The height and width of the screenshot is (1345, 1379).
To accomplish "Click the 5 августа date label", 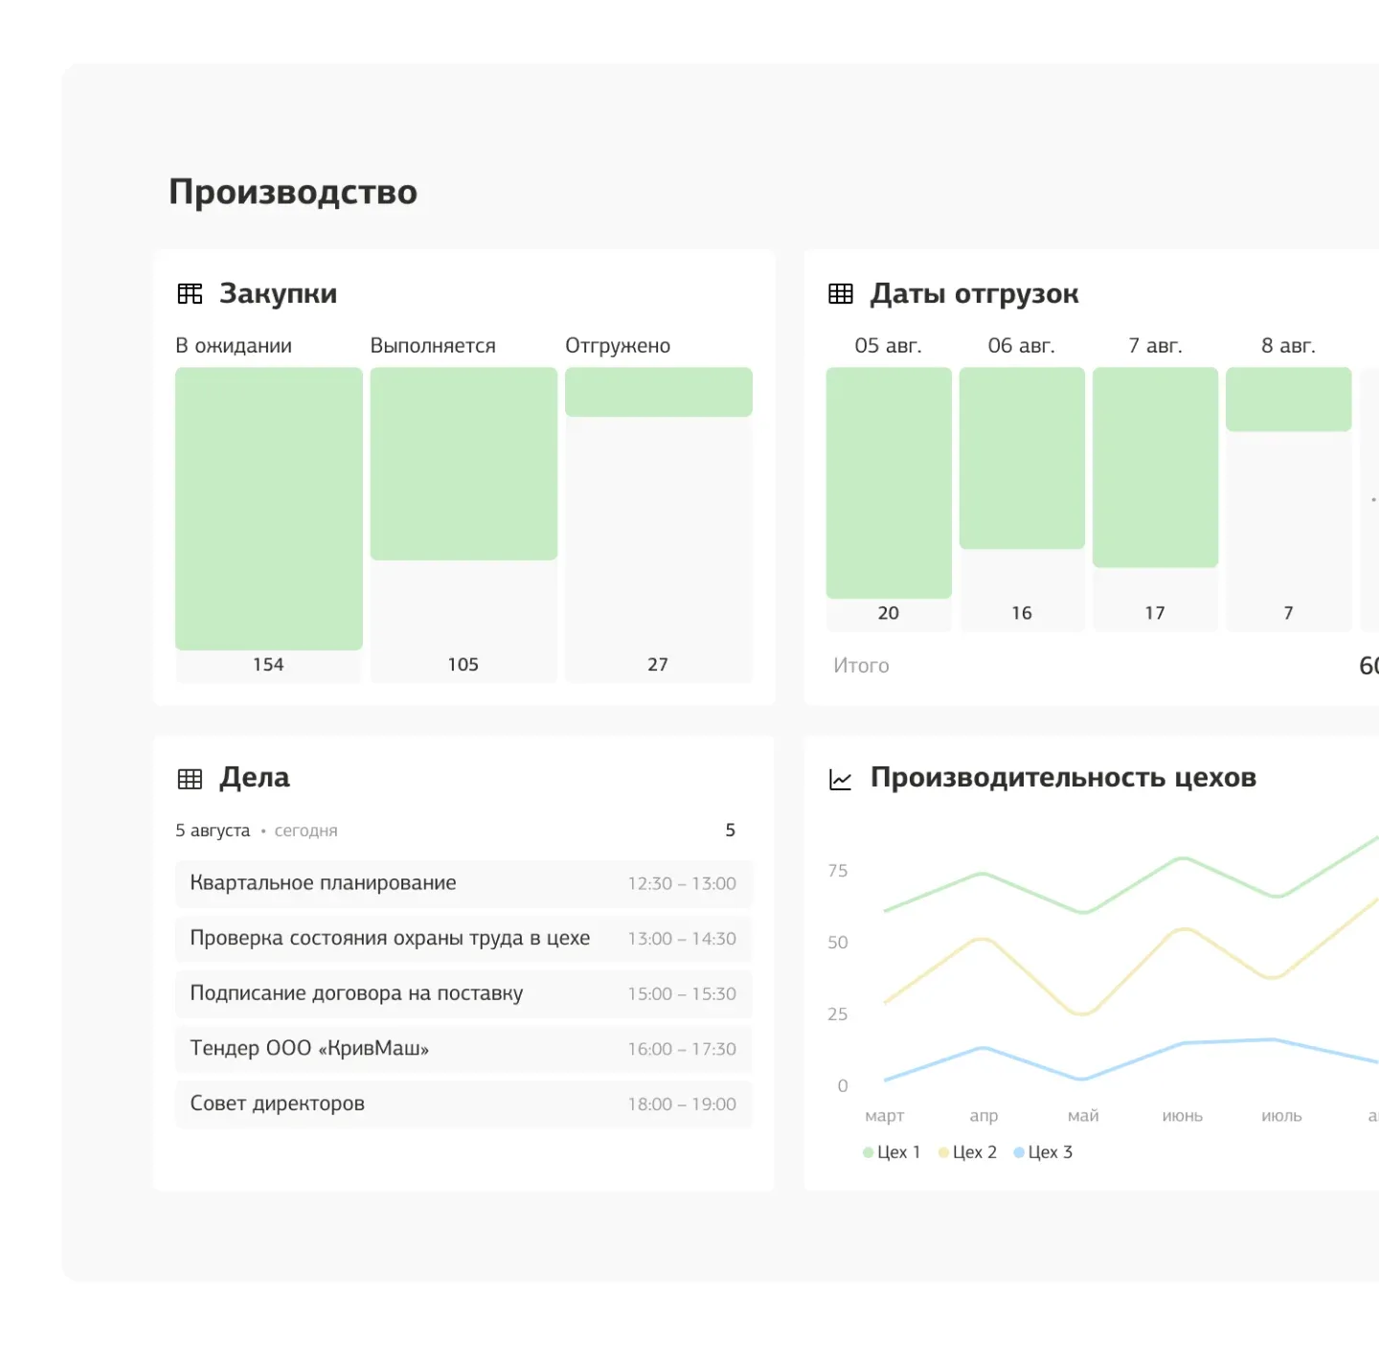I will 213,831.
